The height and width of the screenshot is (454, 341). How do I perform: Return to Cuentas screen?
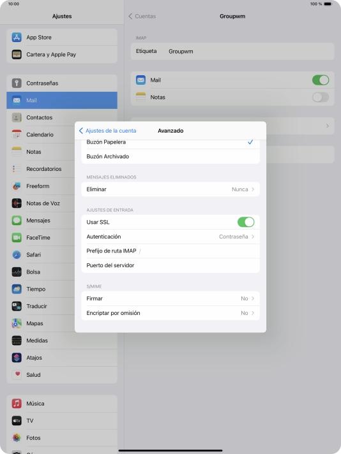pos(142,16)
